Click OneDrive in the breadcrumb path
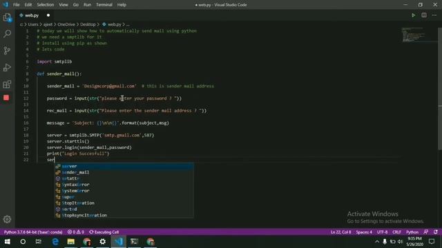The image size is (442, 248). tap(66, 25)
